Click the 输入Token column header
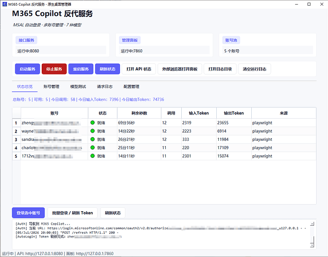Image resolution: width=328 pixels, height=257 pixels. (x=199, y=113)
